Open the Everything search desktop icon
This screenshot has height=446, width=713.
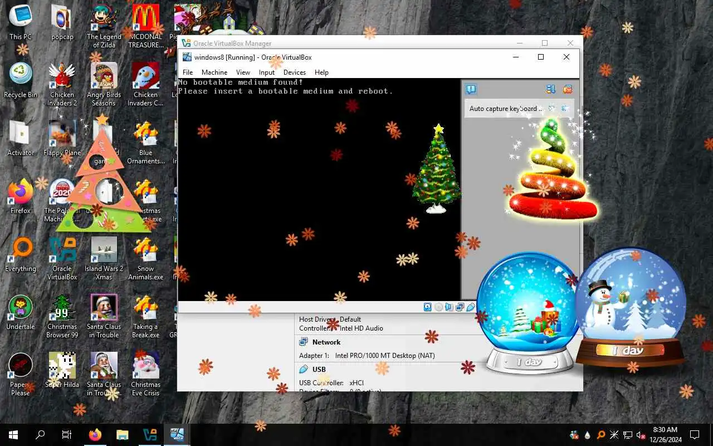[21, 254]
